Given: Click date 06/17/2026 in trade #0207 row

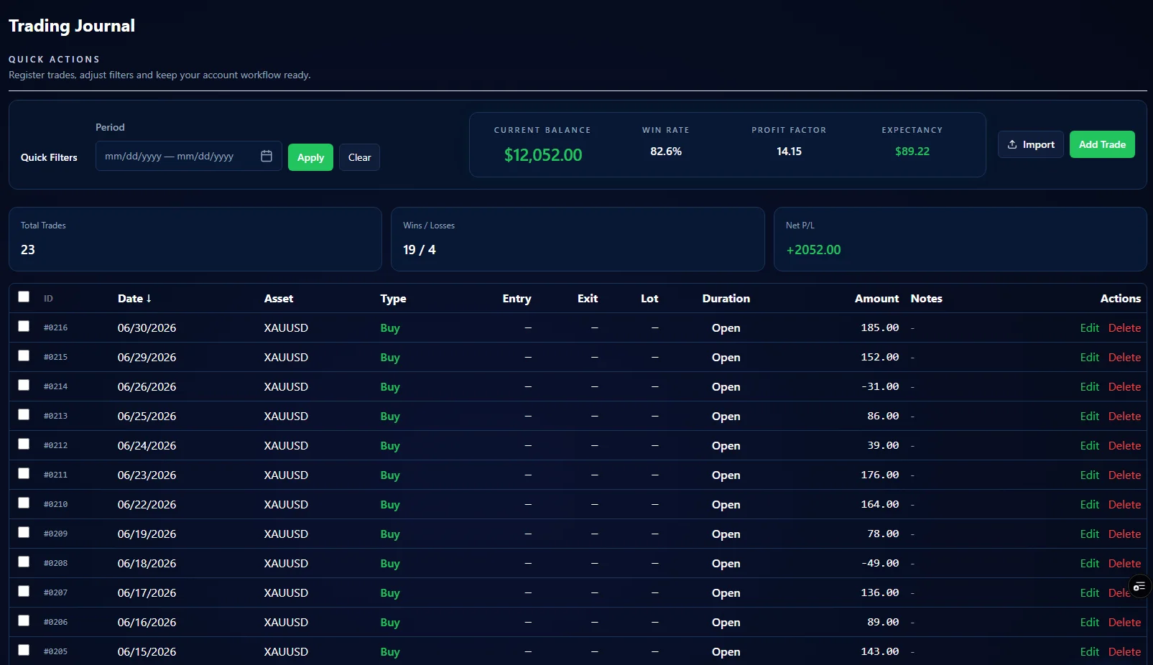Looking at the screenshot, I should coord(147,592).
